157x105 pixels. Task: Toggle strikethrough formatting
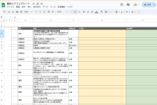92,12
